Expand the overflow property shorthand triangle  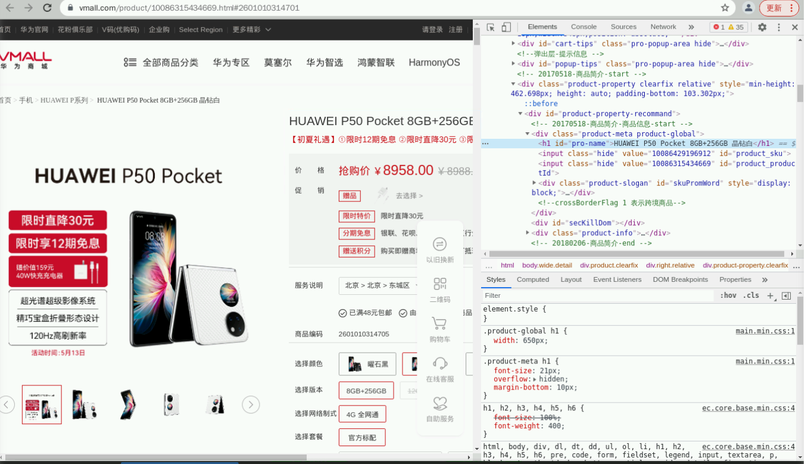[535, 379]
